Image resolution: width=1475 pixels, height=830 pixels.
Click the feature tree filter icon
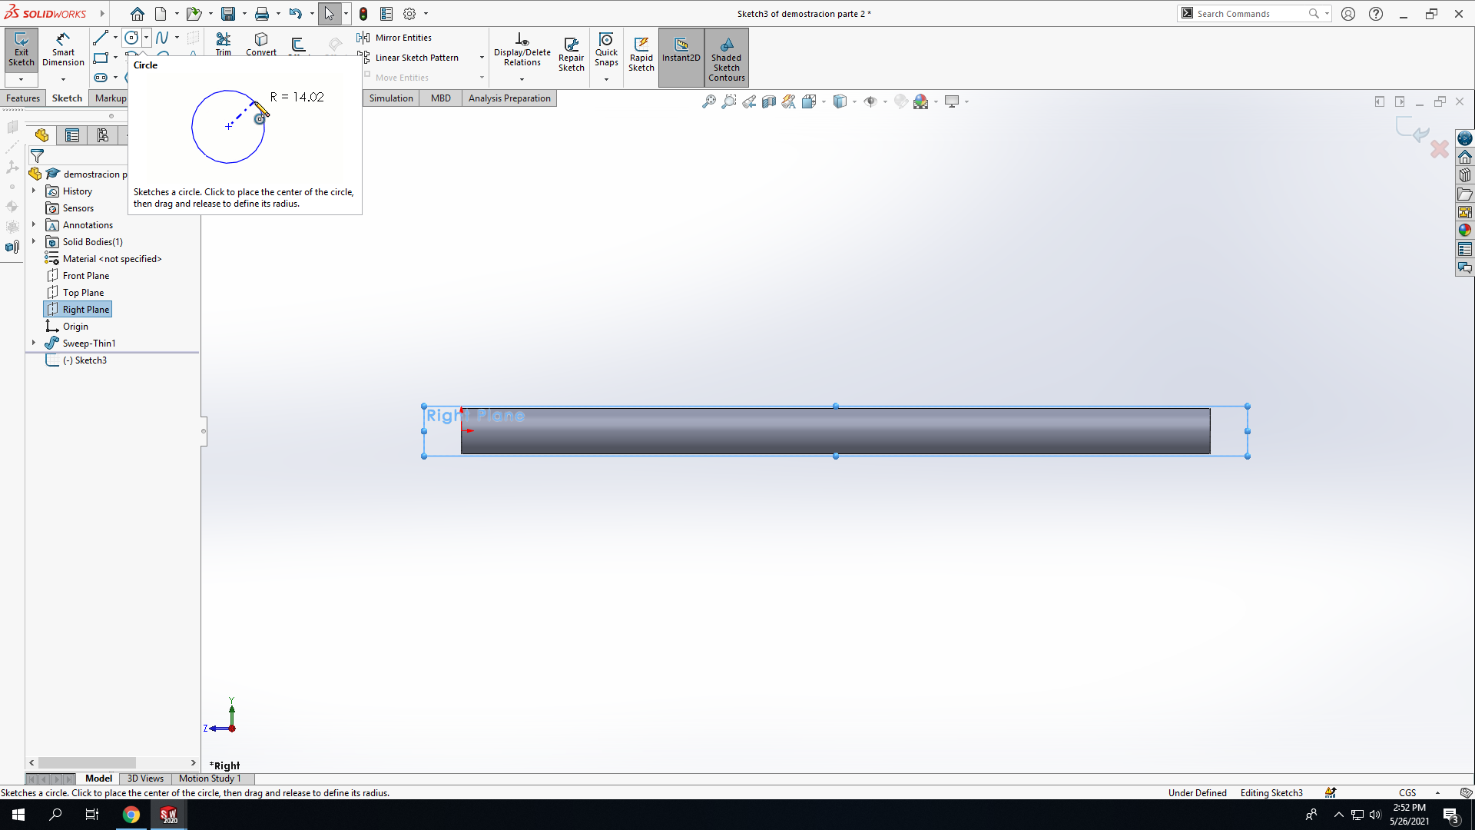point(37,156)
